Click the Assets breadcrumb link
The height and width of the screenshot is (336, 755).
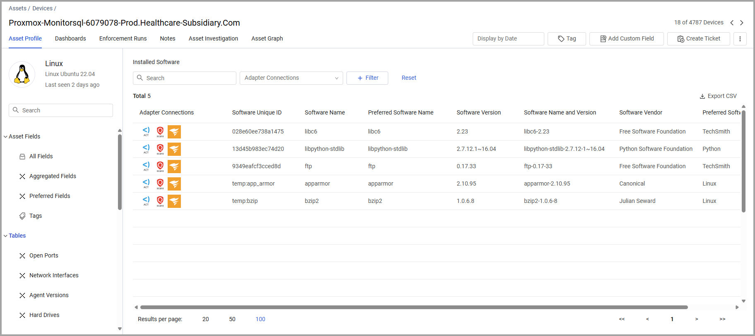point(17,8)
